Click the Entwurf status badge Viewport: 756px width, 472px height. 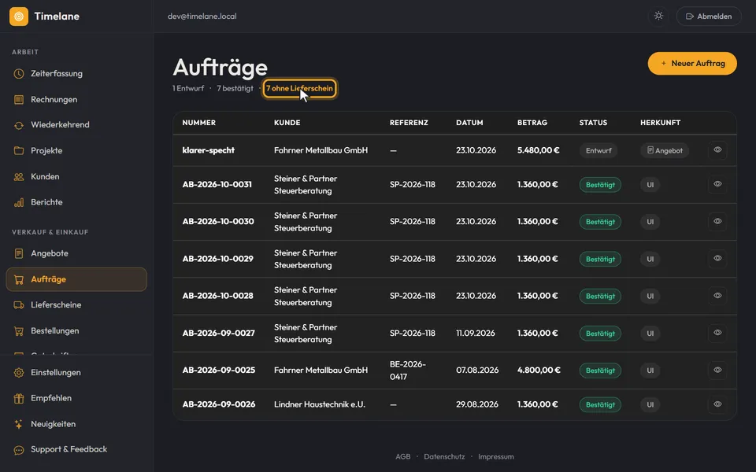[x=598, y=151]
